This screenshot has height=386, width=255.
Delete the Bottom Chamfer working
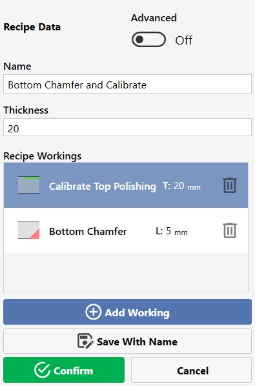coord(230,230)
